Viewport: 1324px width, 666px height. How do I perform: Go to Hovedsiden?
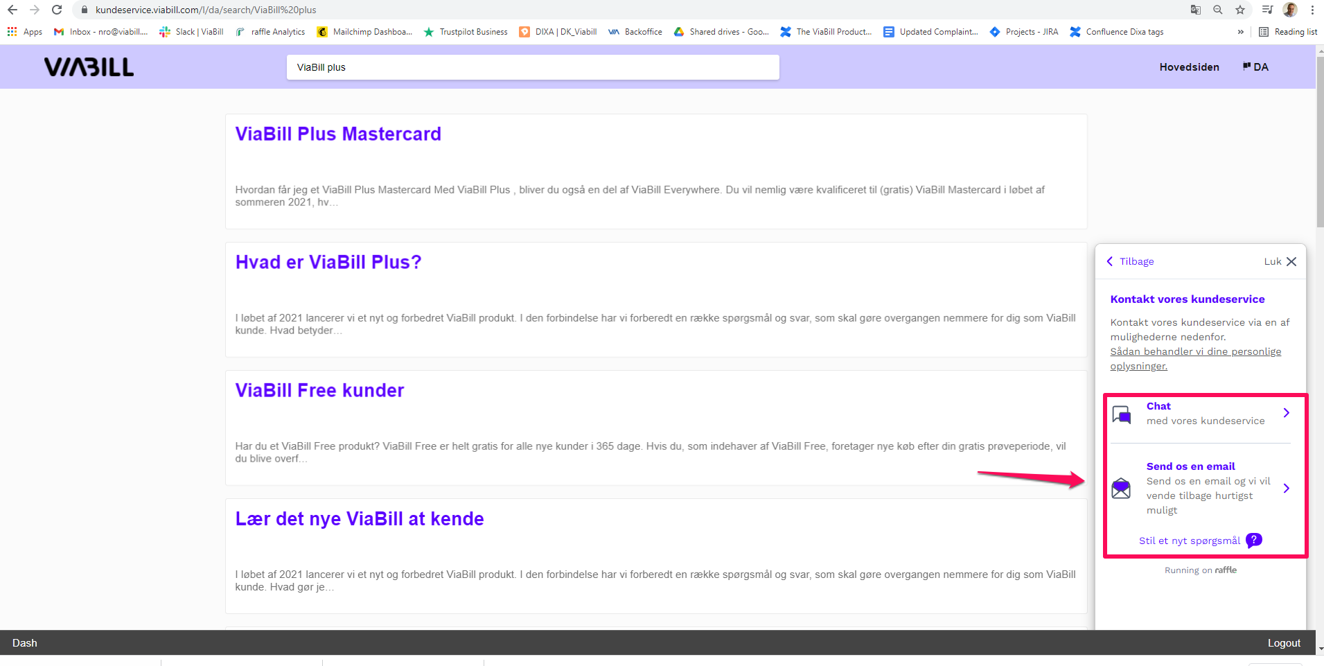pyautogui.click(x=1189, y=67)
